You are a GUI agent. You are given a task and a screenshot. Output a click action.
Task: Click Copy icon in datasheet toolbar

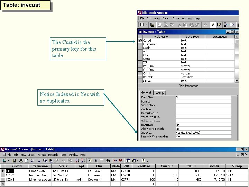[x=45, y=161]
